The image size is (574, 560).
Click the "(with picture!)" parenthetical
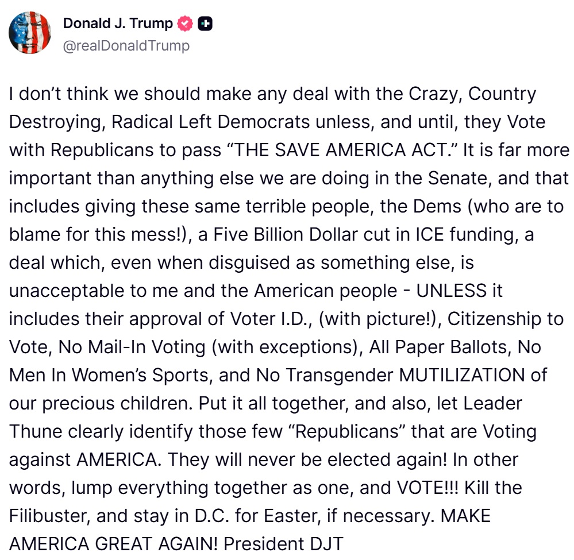380,318
